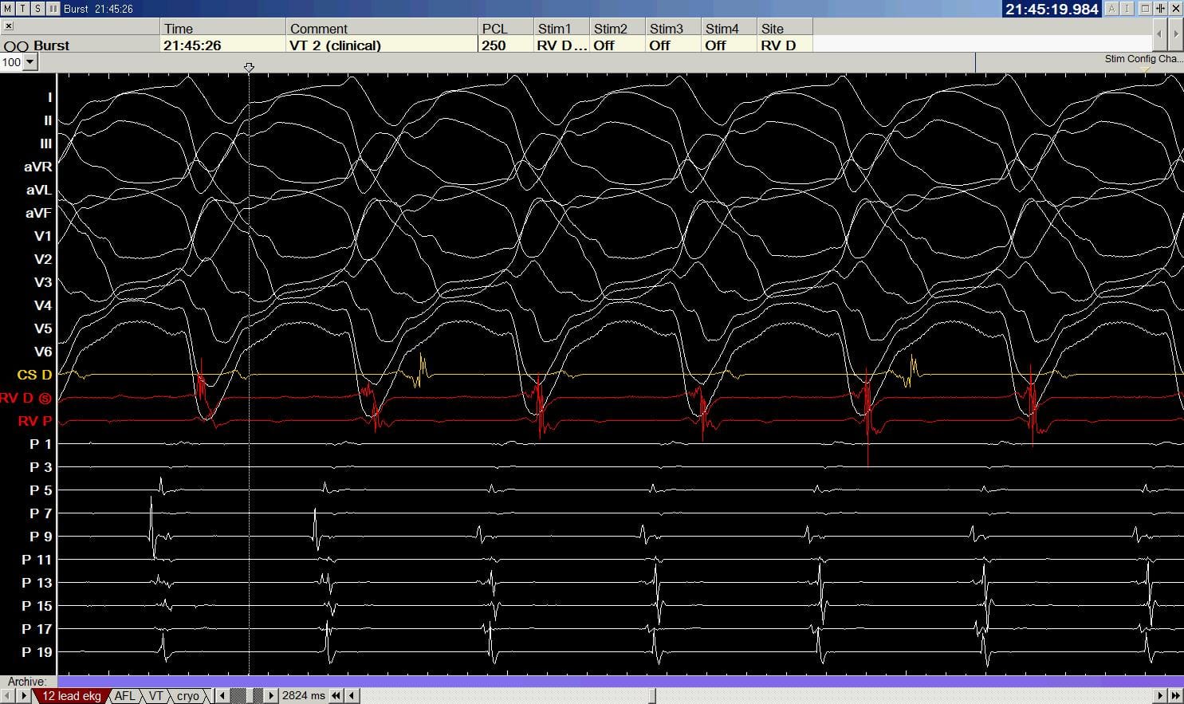
Task: Click the M button in the title bar
Action: (x=9, y=8)
